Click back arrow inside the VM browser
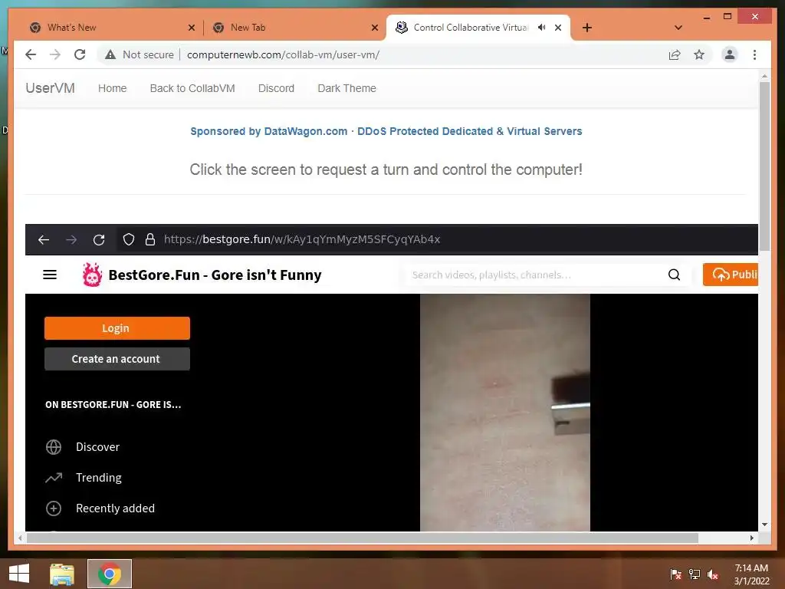The image size is (785, 589). coord(44,239)
